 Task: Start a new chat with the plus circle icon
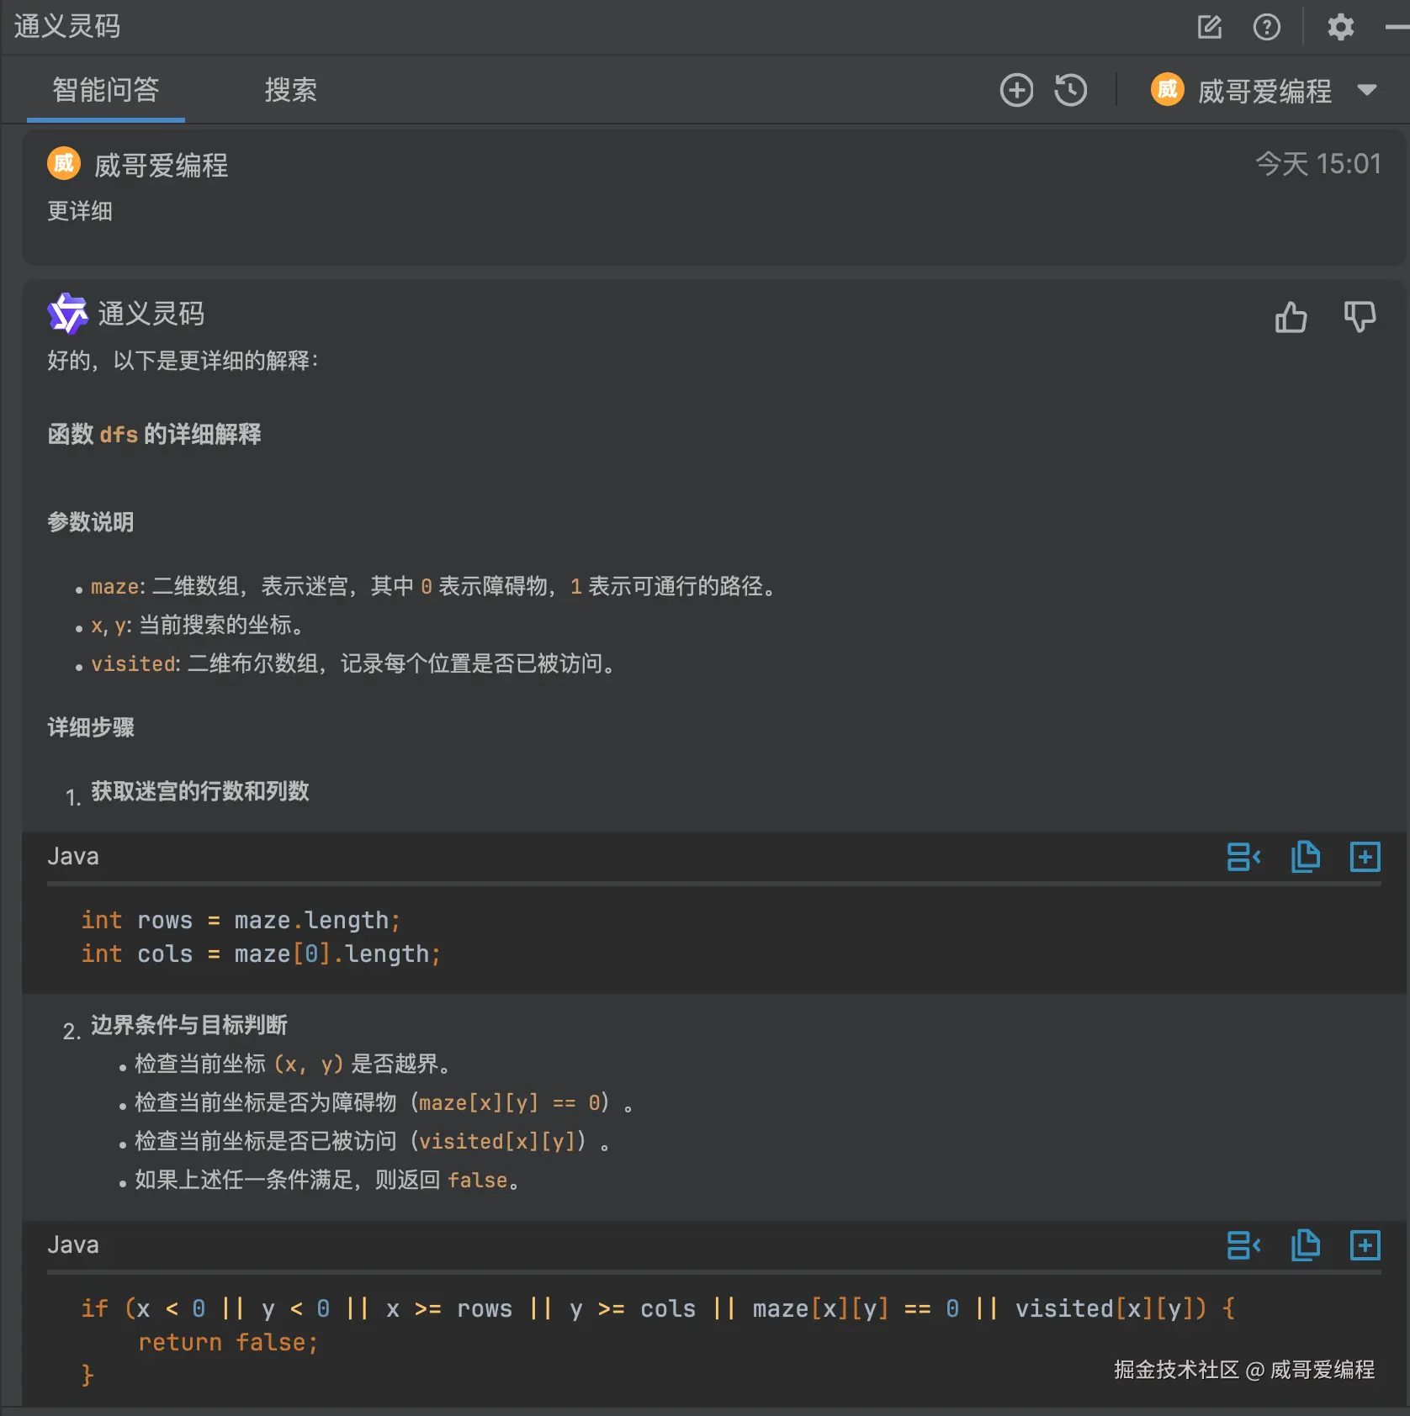[1016, 90]
